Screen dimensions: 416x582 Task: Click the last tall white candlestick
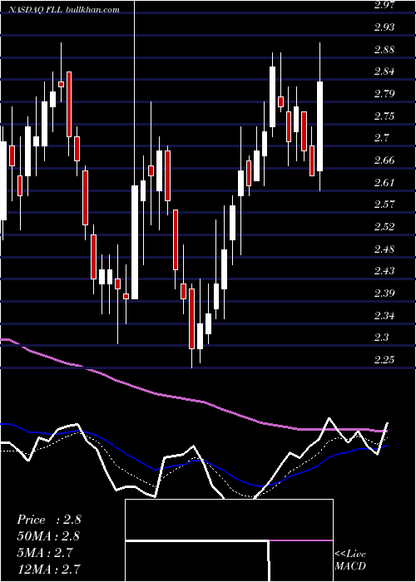coord(319,126)
